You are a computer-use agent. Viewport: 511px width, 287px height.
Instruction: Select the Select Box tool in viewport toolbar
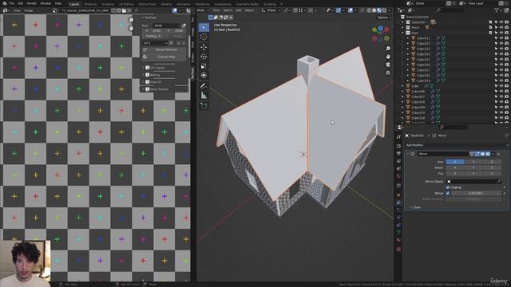[204, 27]
